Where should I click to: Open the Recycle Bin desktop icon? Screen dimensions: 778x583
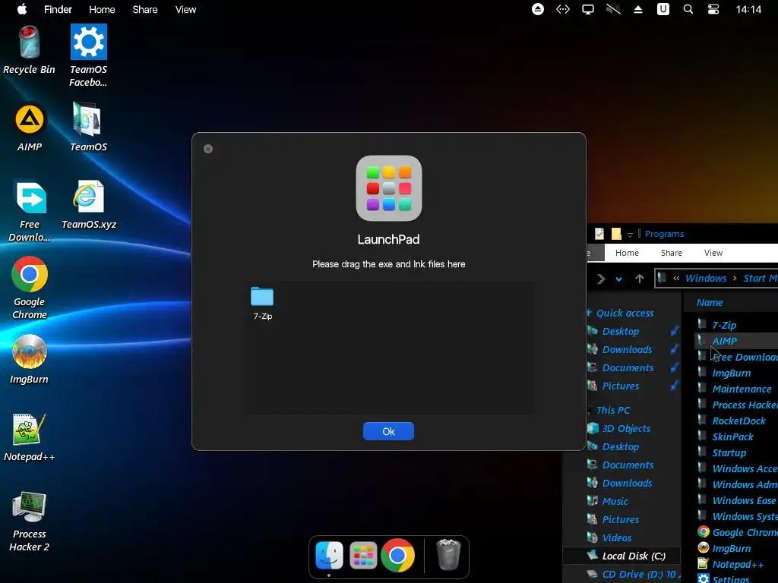coord(29,49)
